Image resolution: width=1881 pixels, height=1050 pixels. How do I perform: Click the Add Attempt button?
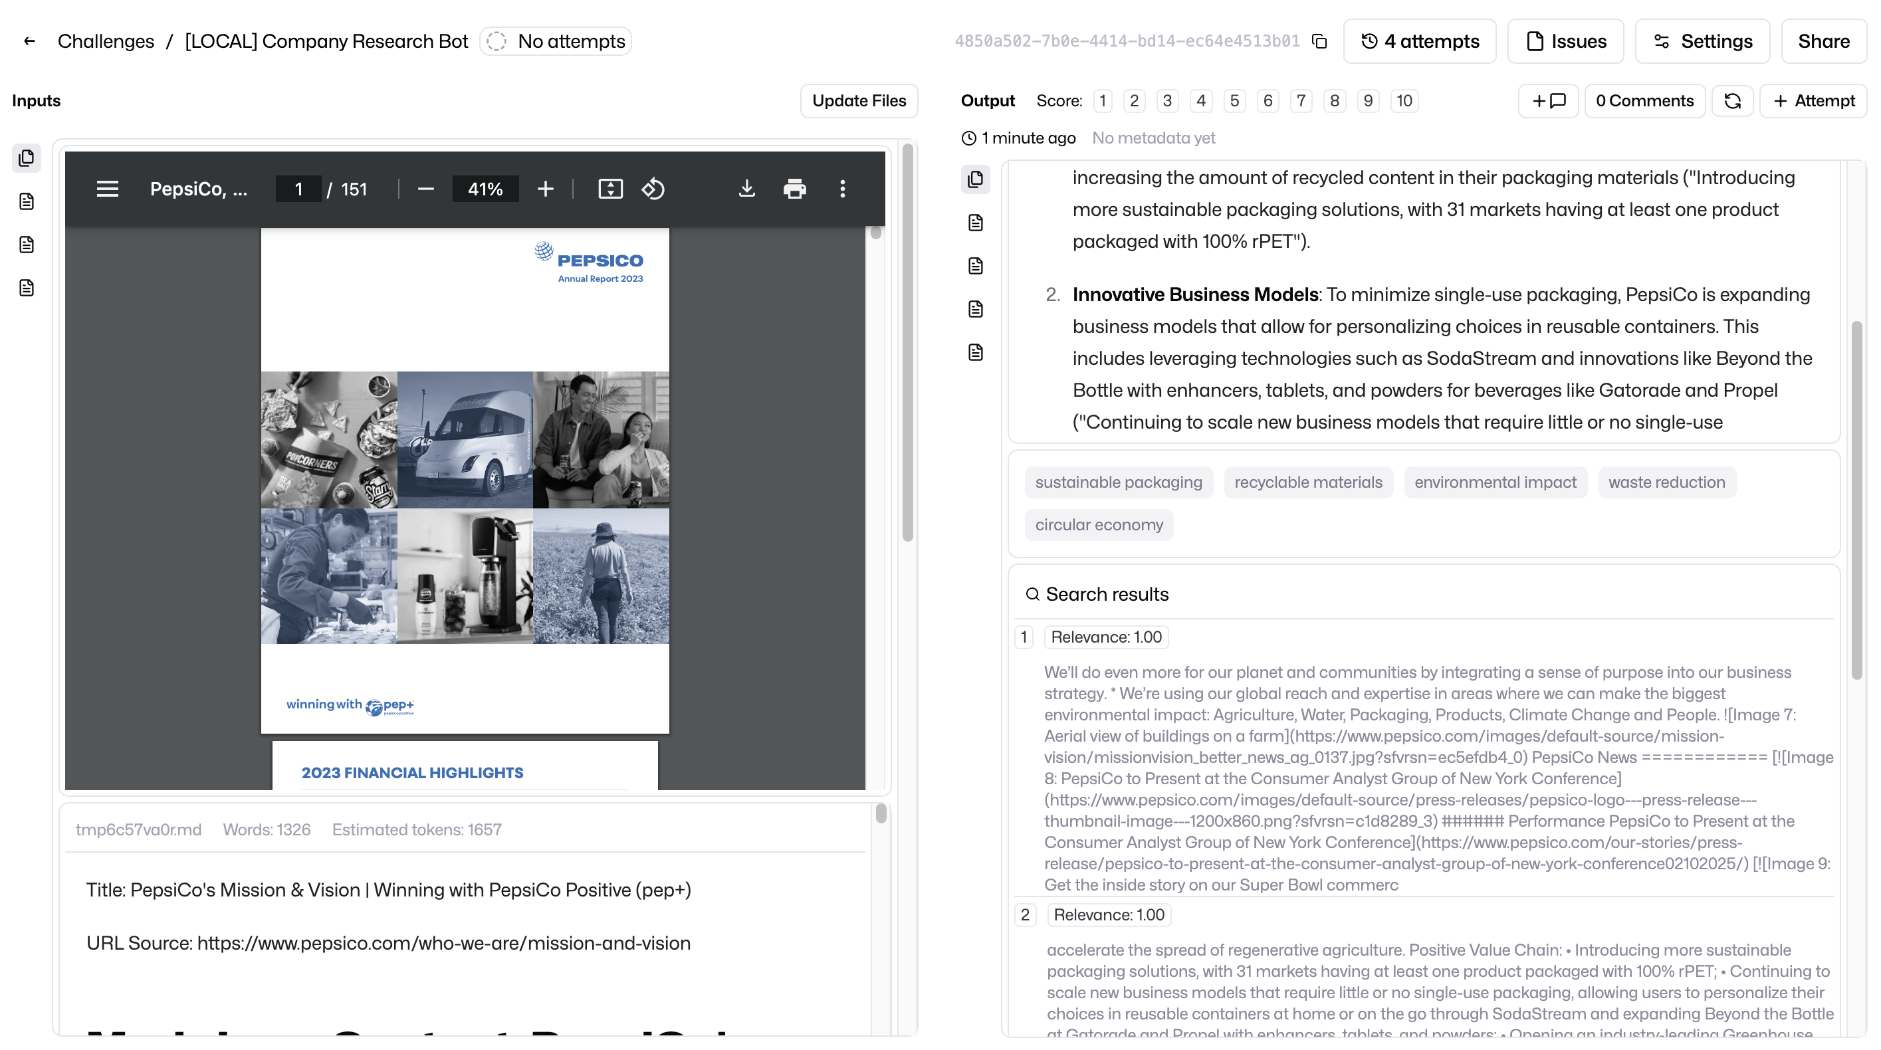point(1815,101)
